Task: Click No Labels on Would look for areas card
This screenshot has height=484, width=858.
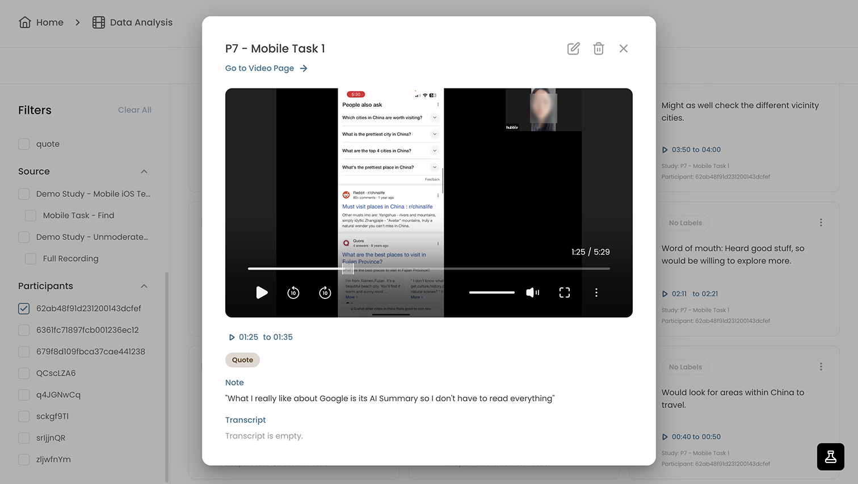Action: pyautogui.click(x=685, y=367)
